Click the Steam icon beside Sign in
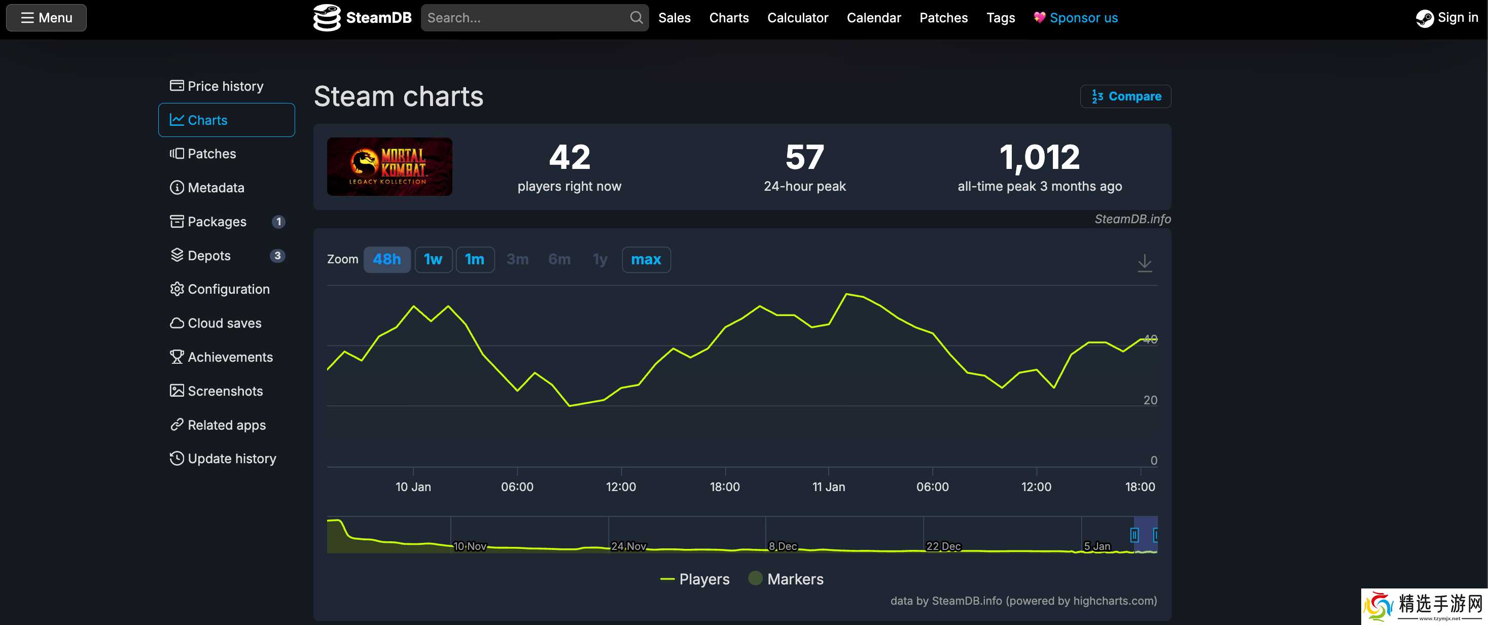This screenshot has width=1488, height=625. pos(1424,18)
